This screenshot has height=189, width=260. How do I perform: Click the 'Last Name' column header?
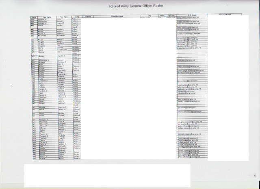[47, 17]
